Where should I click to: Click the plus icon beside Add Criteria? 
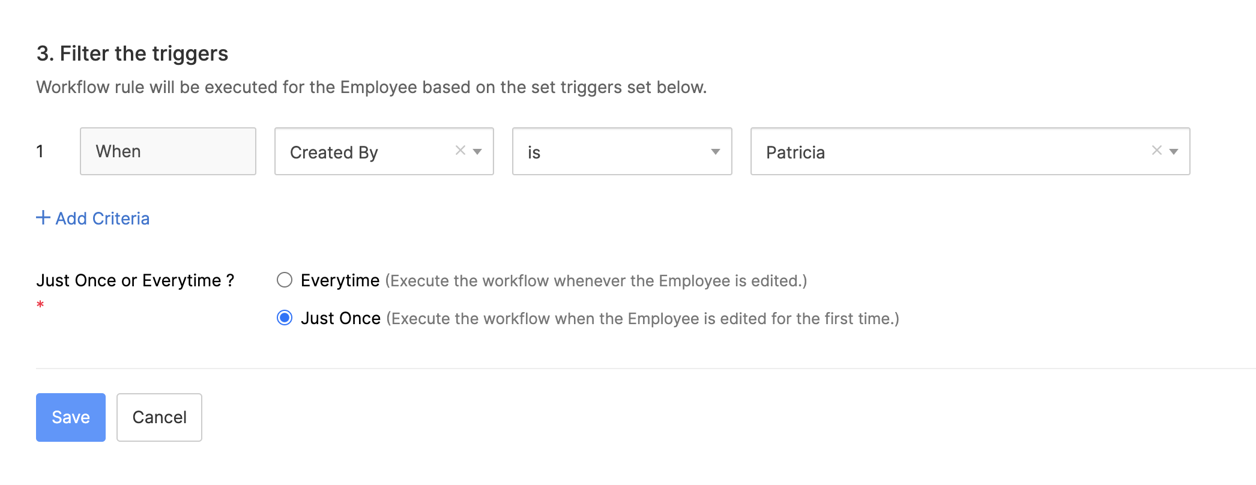pyautogui.click(x=42, y=218)
